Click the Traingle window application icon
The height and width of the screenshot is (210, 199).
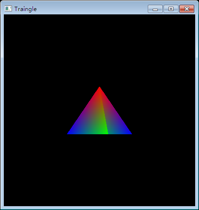[x=8, y=9]
